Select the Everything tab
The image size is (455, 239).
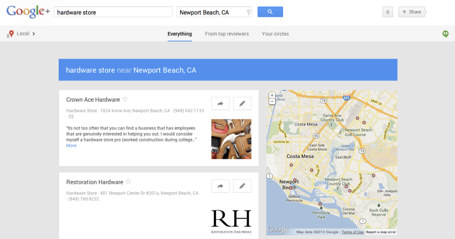[x=180, y=34]
